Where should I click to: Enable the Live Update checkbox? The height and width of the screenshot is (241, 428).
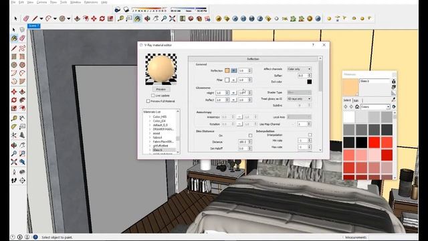(153, 96)
